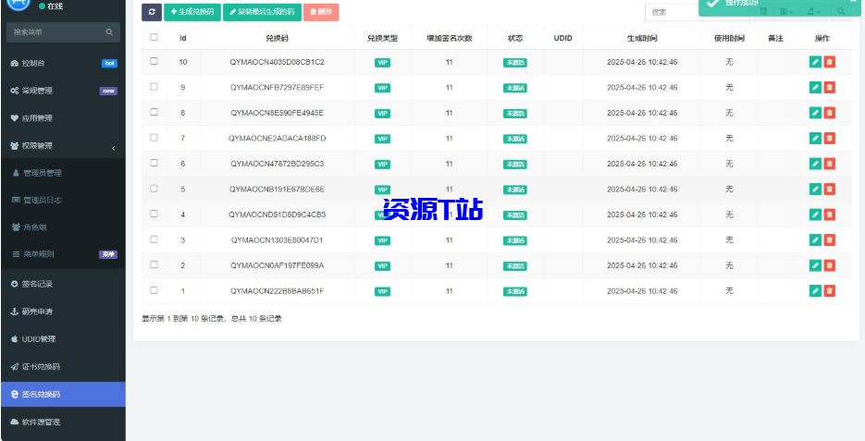
Task: Open 砸壳申请 in the sidebar
Action: point(63,312)
